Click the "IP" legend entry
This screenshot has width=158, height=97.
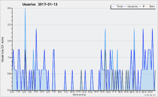pyautogui.click(x=144, y=6)
